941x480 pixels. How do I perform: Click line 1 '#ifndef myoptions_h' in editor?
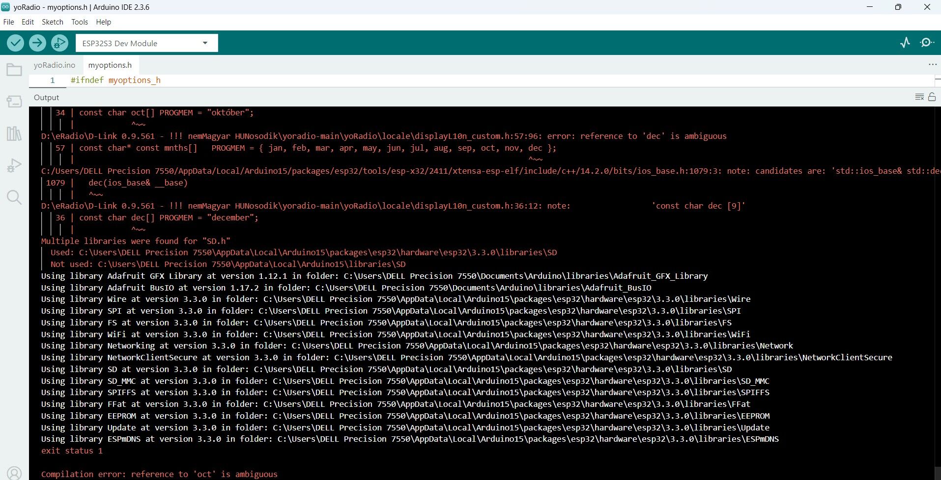pos(115,80)
